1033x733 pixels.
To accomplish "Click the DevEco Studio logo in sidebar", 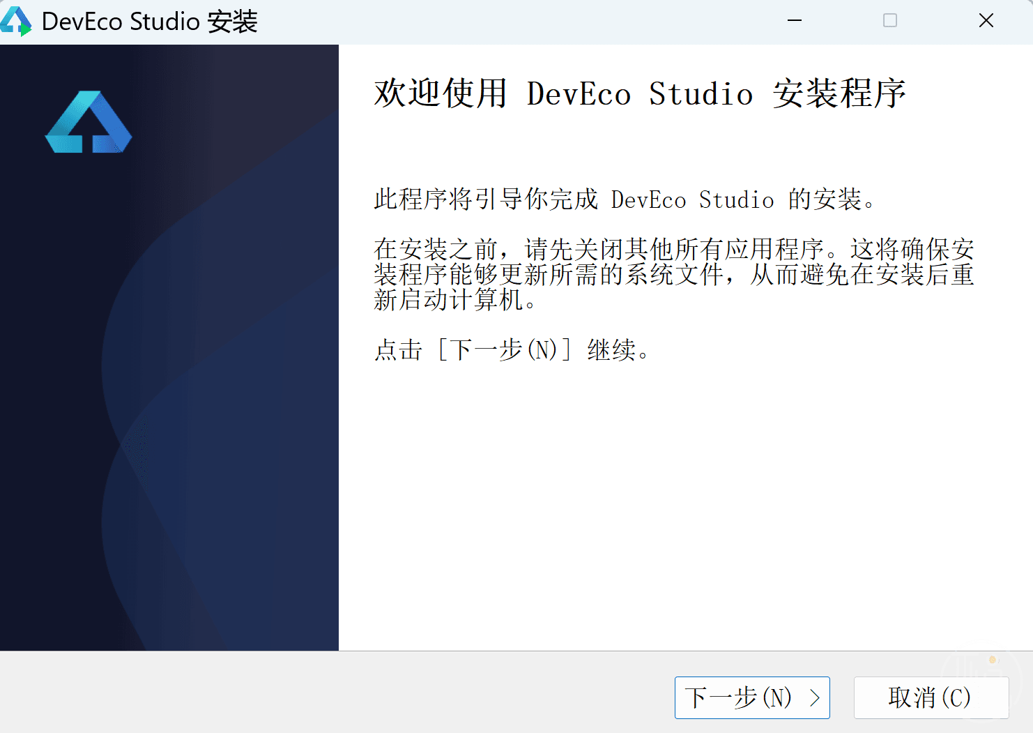I will (89, 122).
